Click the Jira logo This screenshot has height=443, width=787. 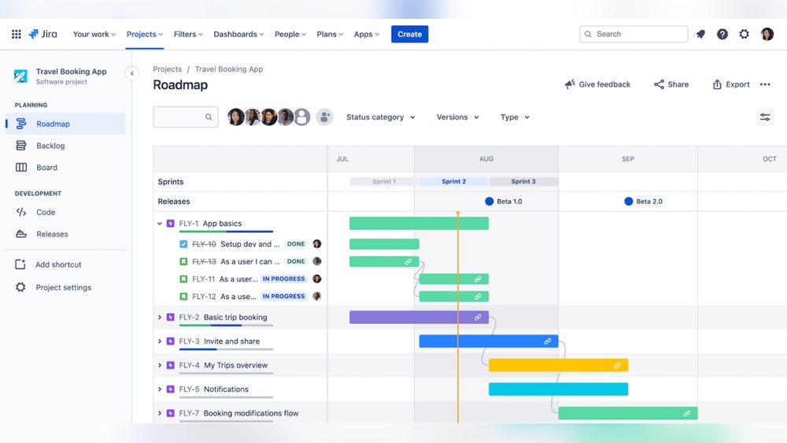pos(42,34)
